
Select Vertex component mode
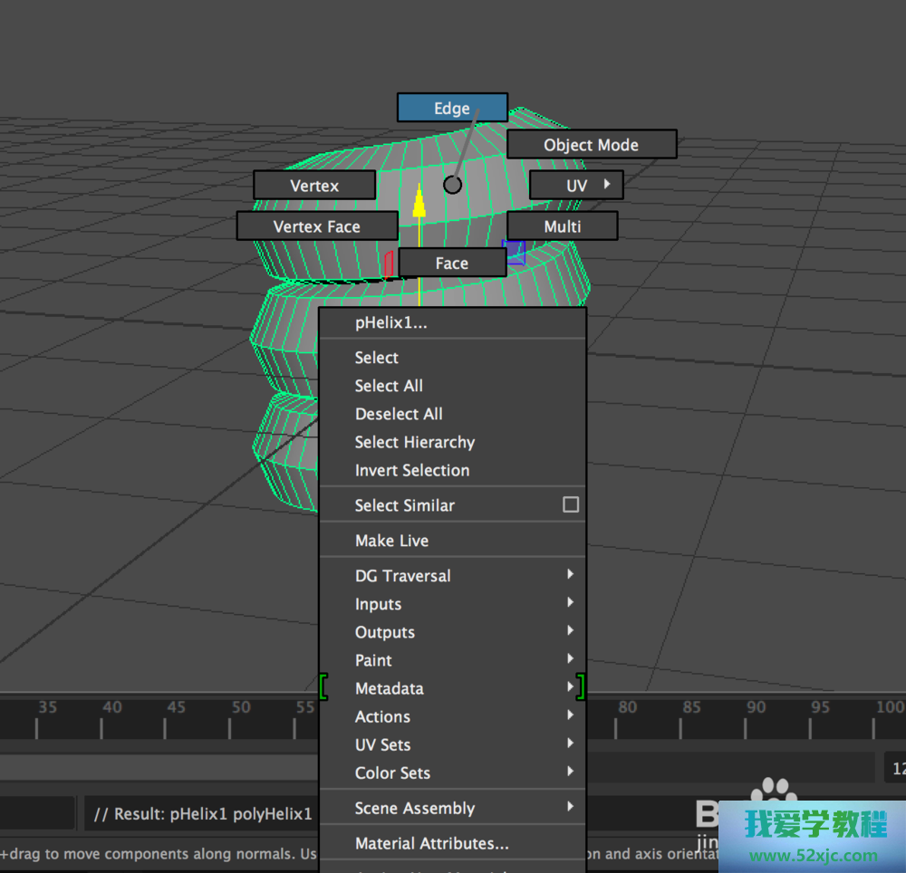(314, 186)
